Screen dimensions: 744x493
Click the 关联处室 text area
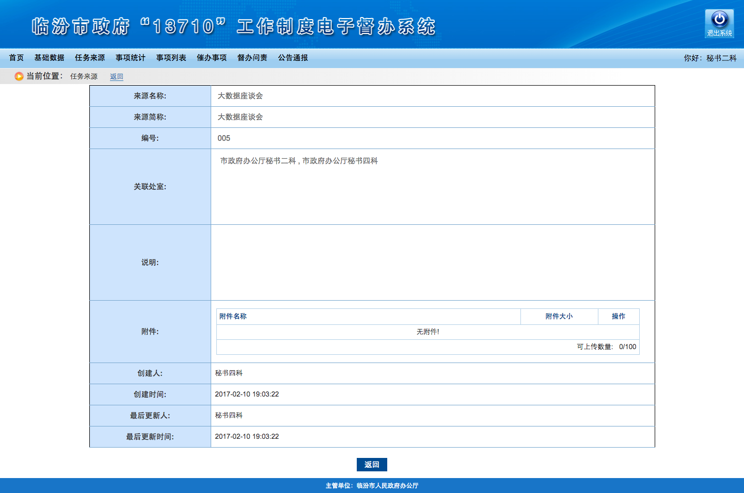[x=433, y=186]
